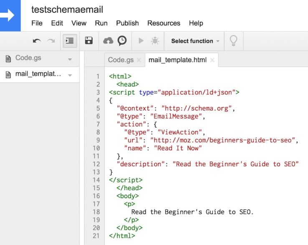Click line number 13 in the gutter
308x245 pixels.
click(96, 172)
